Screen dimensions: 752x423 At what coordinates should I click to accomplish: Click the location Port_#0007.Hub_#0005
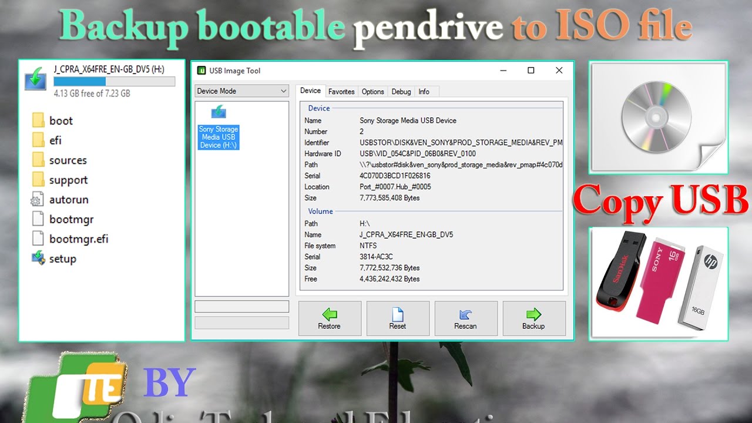[x=395, y=187]
